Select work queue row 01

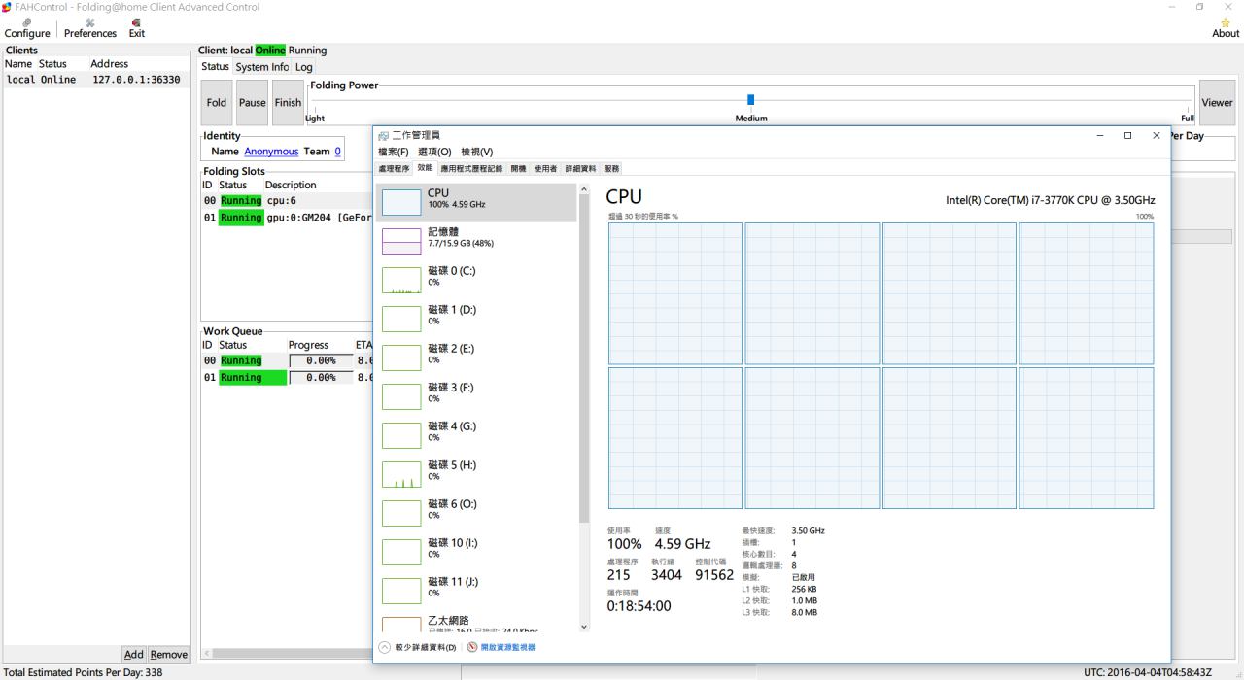[x=287, y=377]
